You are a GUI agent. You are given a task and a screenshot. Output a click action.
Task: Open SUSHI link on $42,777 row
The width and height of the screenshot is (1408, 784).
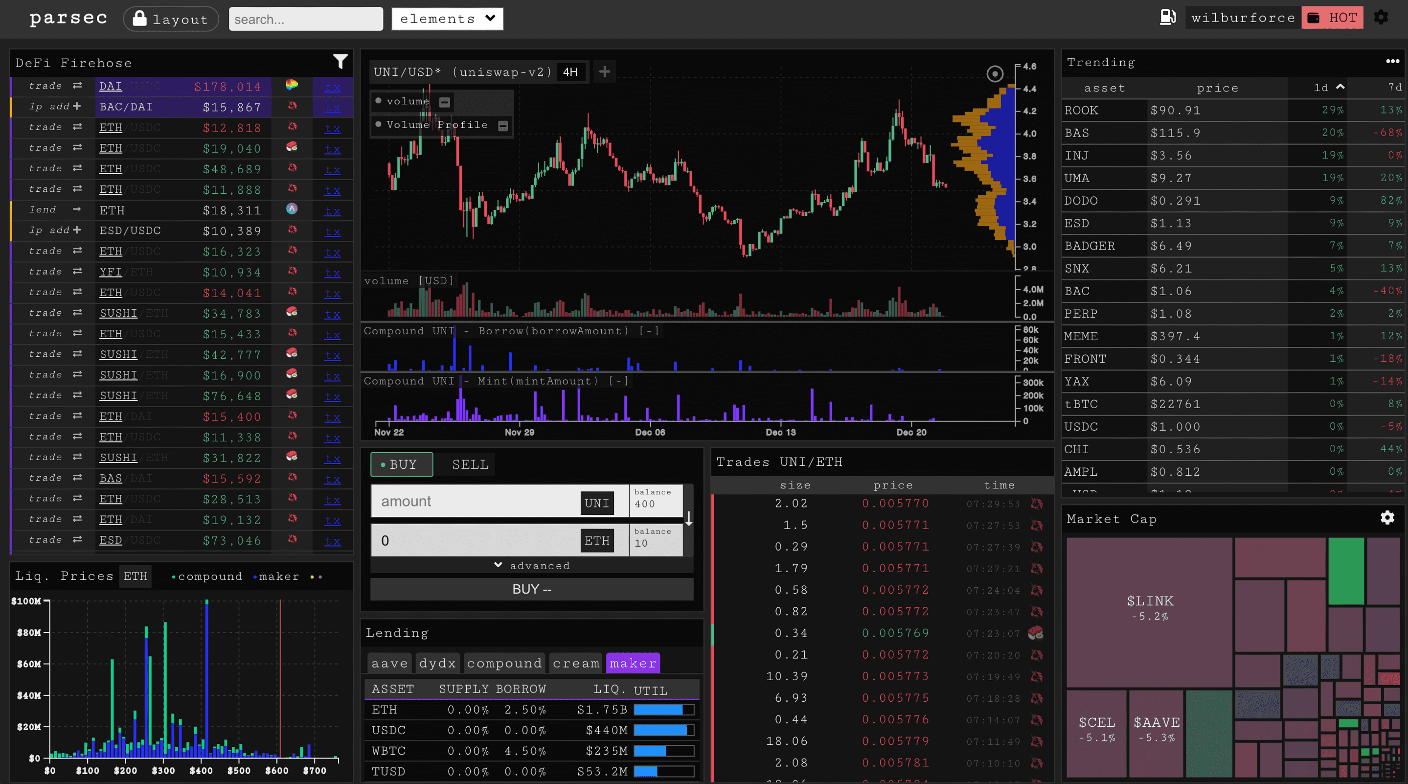click(118, 354)
